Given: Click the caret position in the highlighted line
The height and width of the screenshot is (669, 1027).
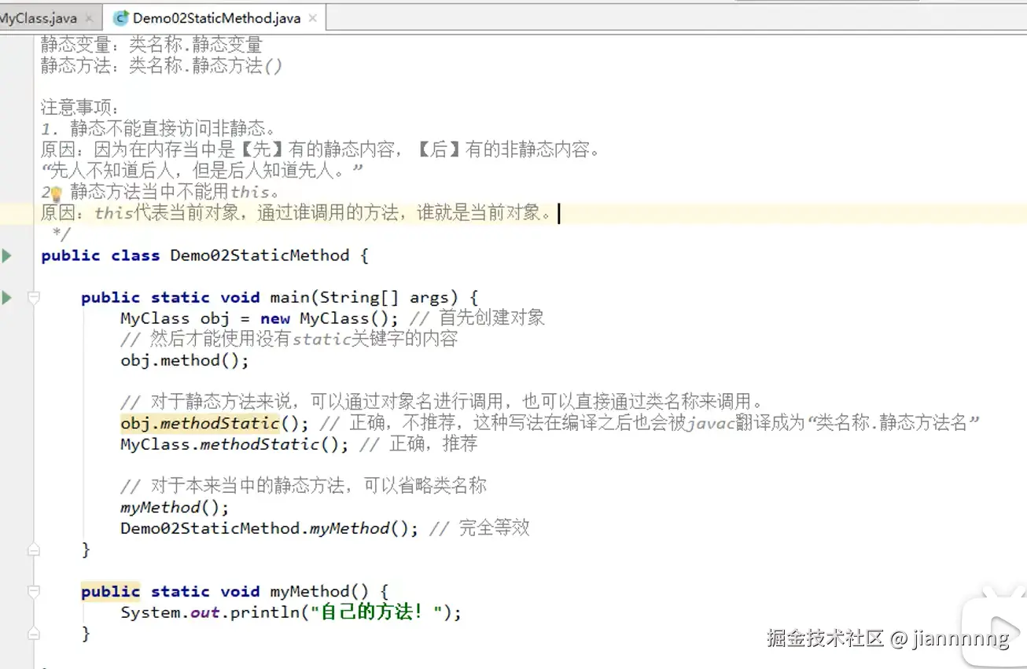Looking at the screenshot, I should 559,213.
